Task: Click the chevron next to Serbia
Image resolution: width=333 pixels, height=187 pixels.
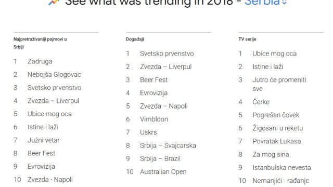Action: click(x=285, y=2)
